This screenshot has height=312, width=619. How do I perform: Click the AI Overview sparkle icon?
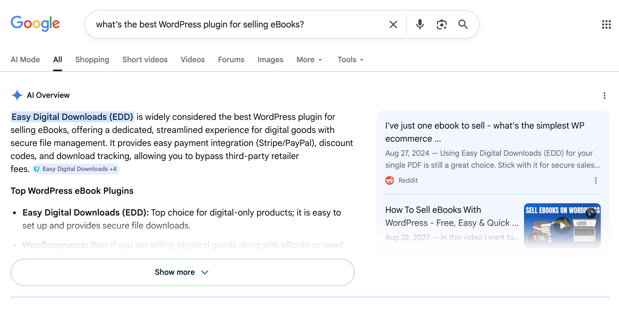17,95
